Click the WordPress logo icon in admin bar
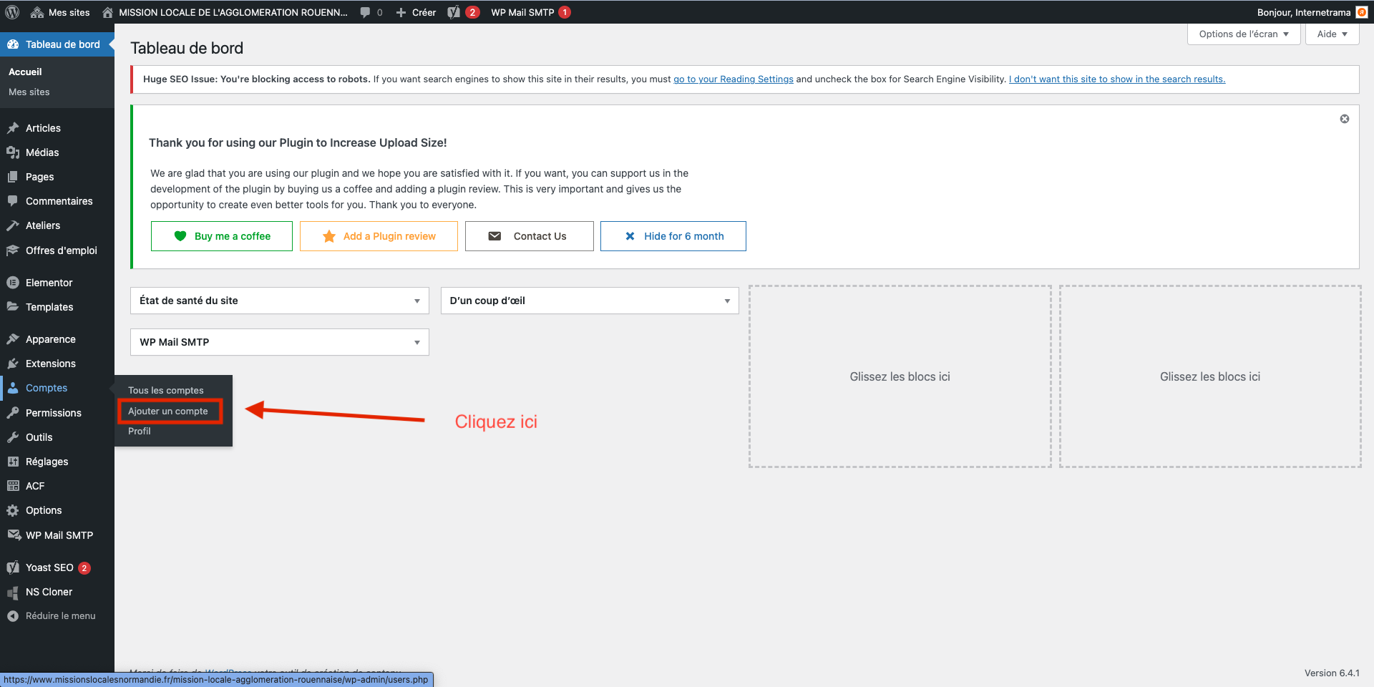 click(12, 12)
